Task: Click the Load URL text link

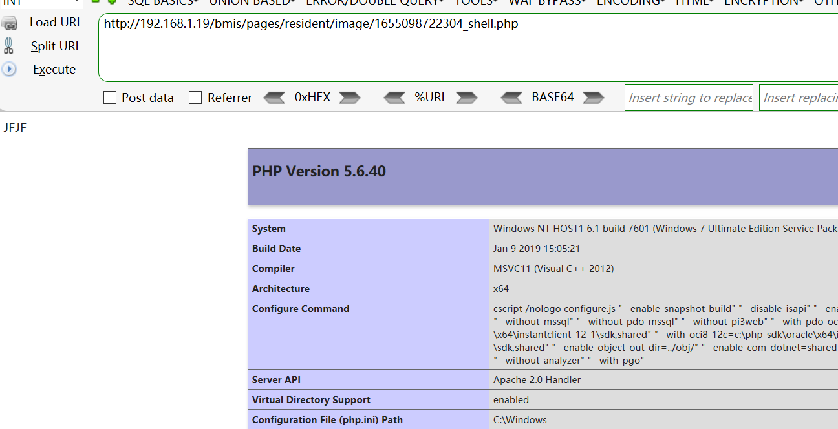Action: click(x=56, y=22)
